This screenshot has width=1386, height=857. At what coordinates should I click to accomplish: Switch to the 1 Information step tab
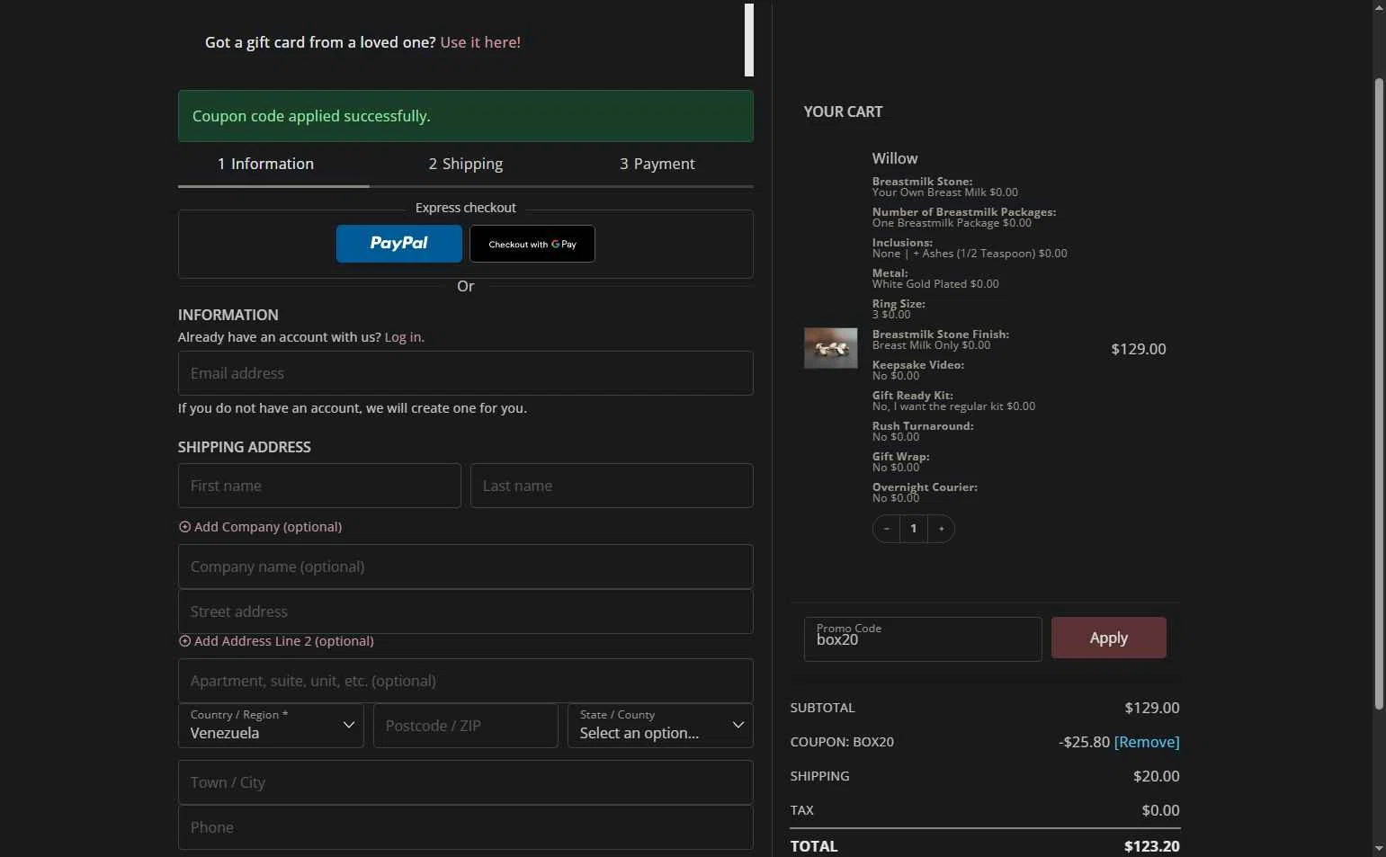click(265, 164)
